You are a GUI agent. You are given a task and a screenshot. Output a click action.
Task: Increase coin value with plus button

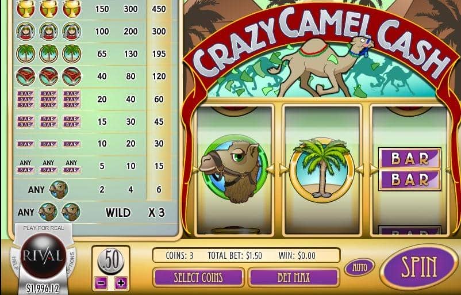coord(121,283)
